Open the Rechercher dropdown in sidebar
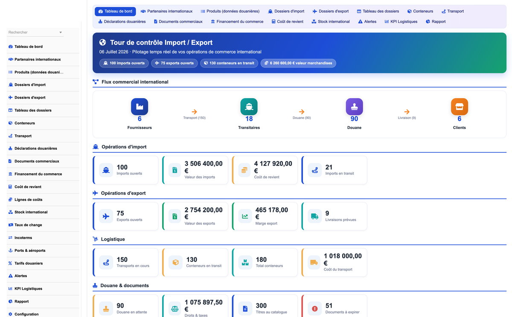512x317 pixels. click(35, 32)
